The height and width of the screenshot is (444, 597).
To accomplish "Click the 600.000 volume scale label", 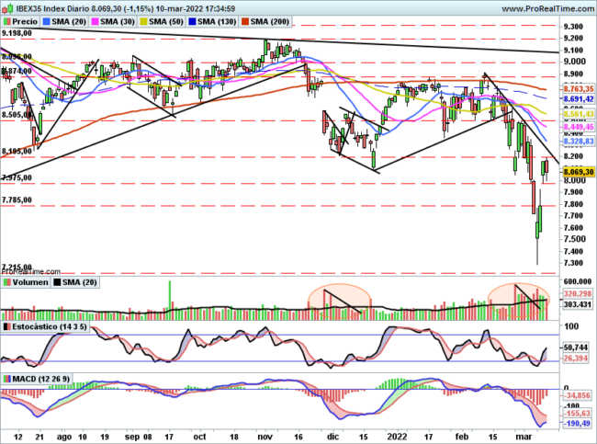I will (x=578, y=281).
